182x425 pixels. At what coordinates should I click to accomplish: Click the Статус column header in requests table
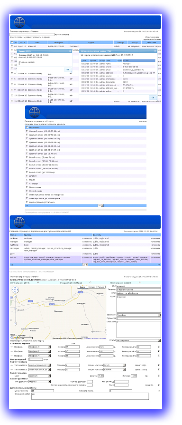click(134, 43)
